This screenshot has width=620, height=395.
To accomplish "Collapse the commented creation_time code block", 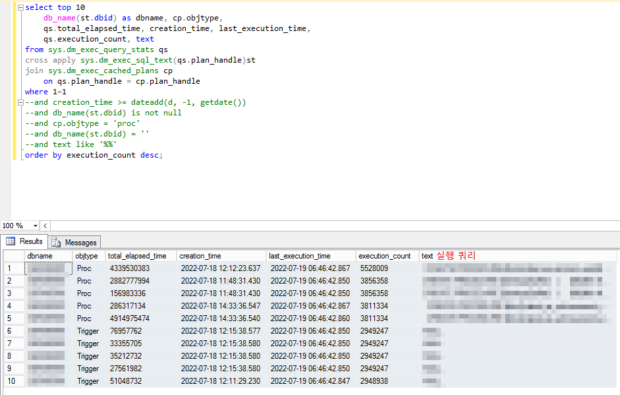I will [x=20, y=102].
